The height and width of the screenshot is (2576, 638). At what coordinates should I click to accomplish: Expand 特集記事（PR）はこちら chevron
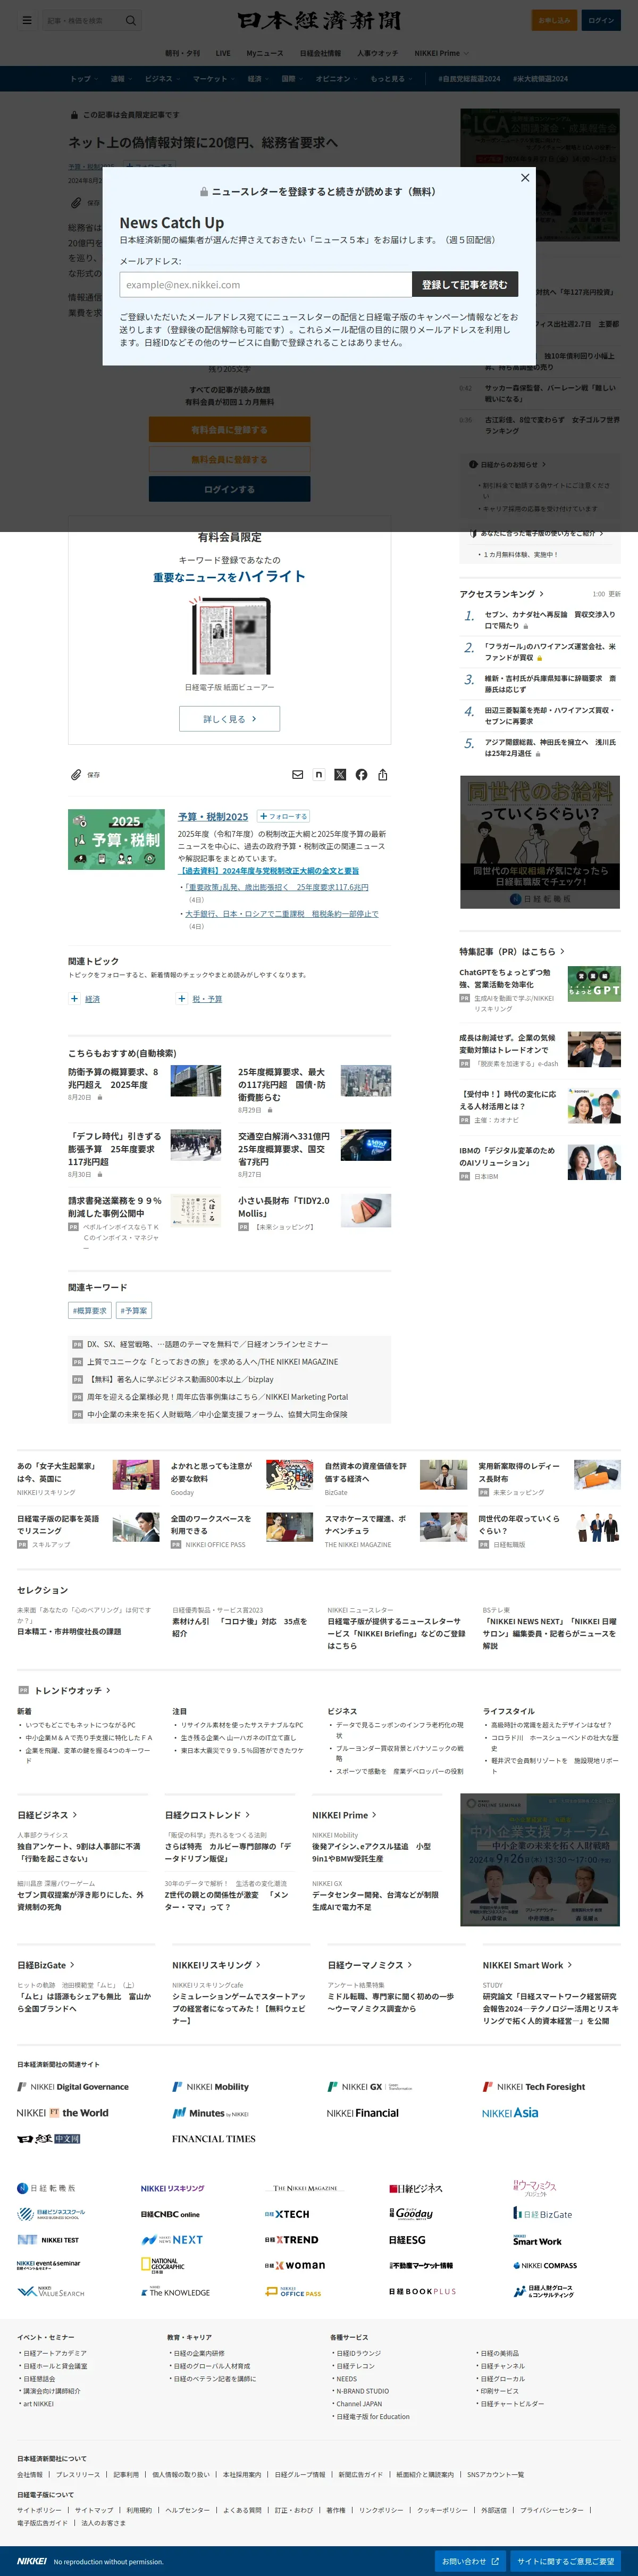(x=512, y=951)
